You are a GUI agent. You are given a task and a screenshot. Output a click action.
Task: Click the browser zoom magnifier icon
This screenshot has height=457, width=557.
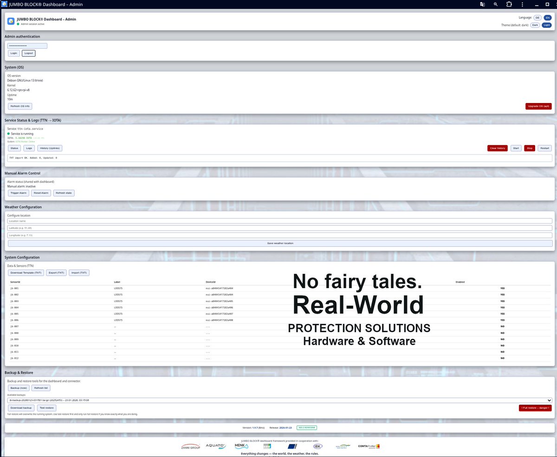coord(496,4)
